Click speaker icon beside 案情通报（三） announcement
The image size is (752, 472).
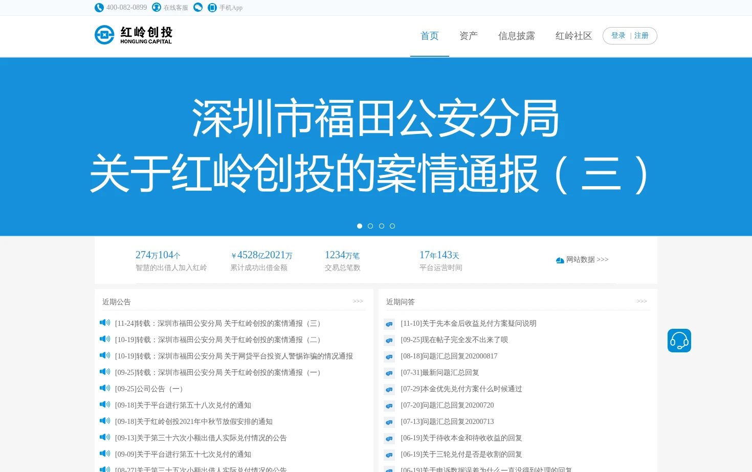click(x=105, y=323)
